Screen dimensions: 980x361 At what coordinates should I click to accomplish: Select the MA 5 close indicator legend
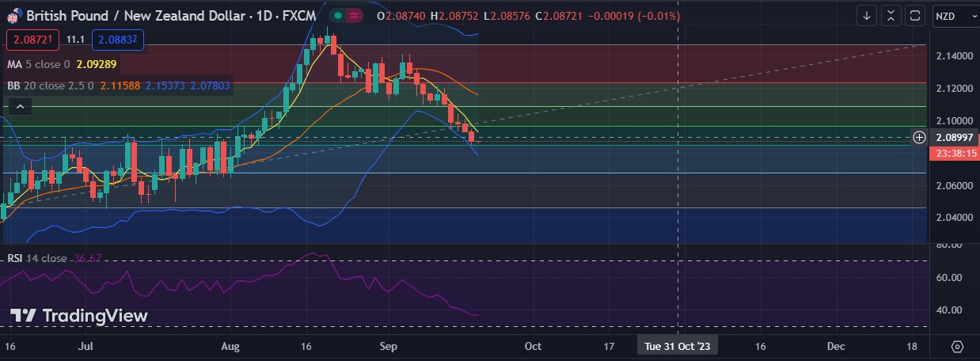38,64
